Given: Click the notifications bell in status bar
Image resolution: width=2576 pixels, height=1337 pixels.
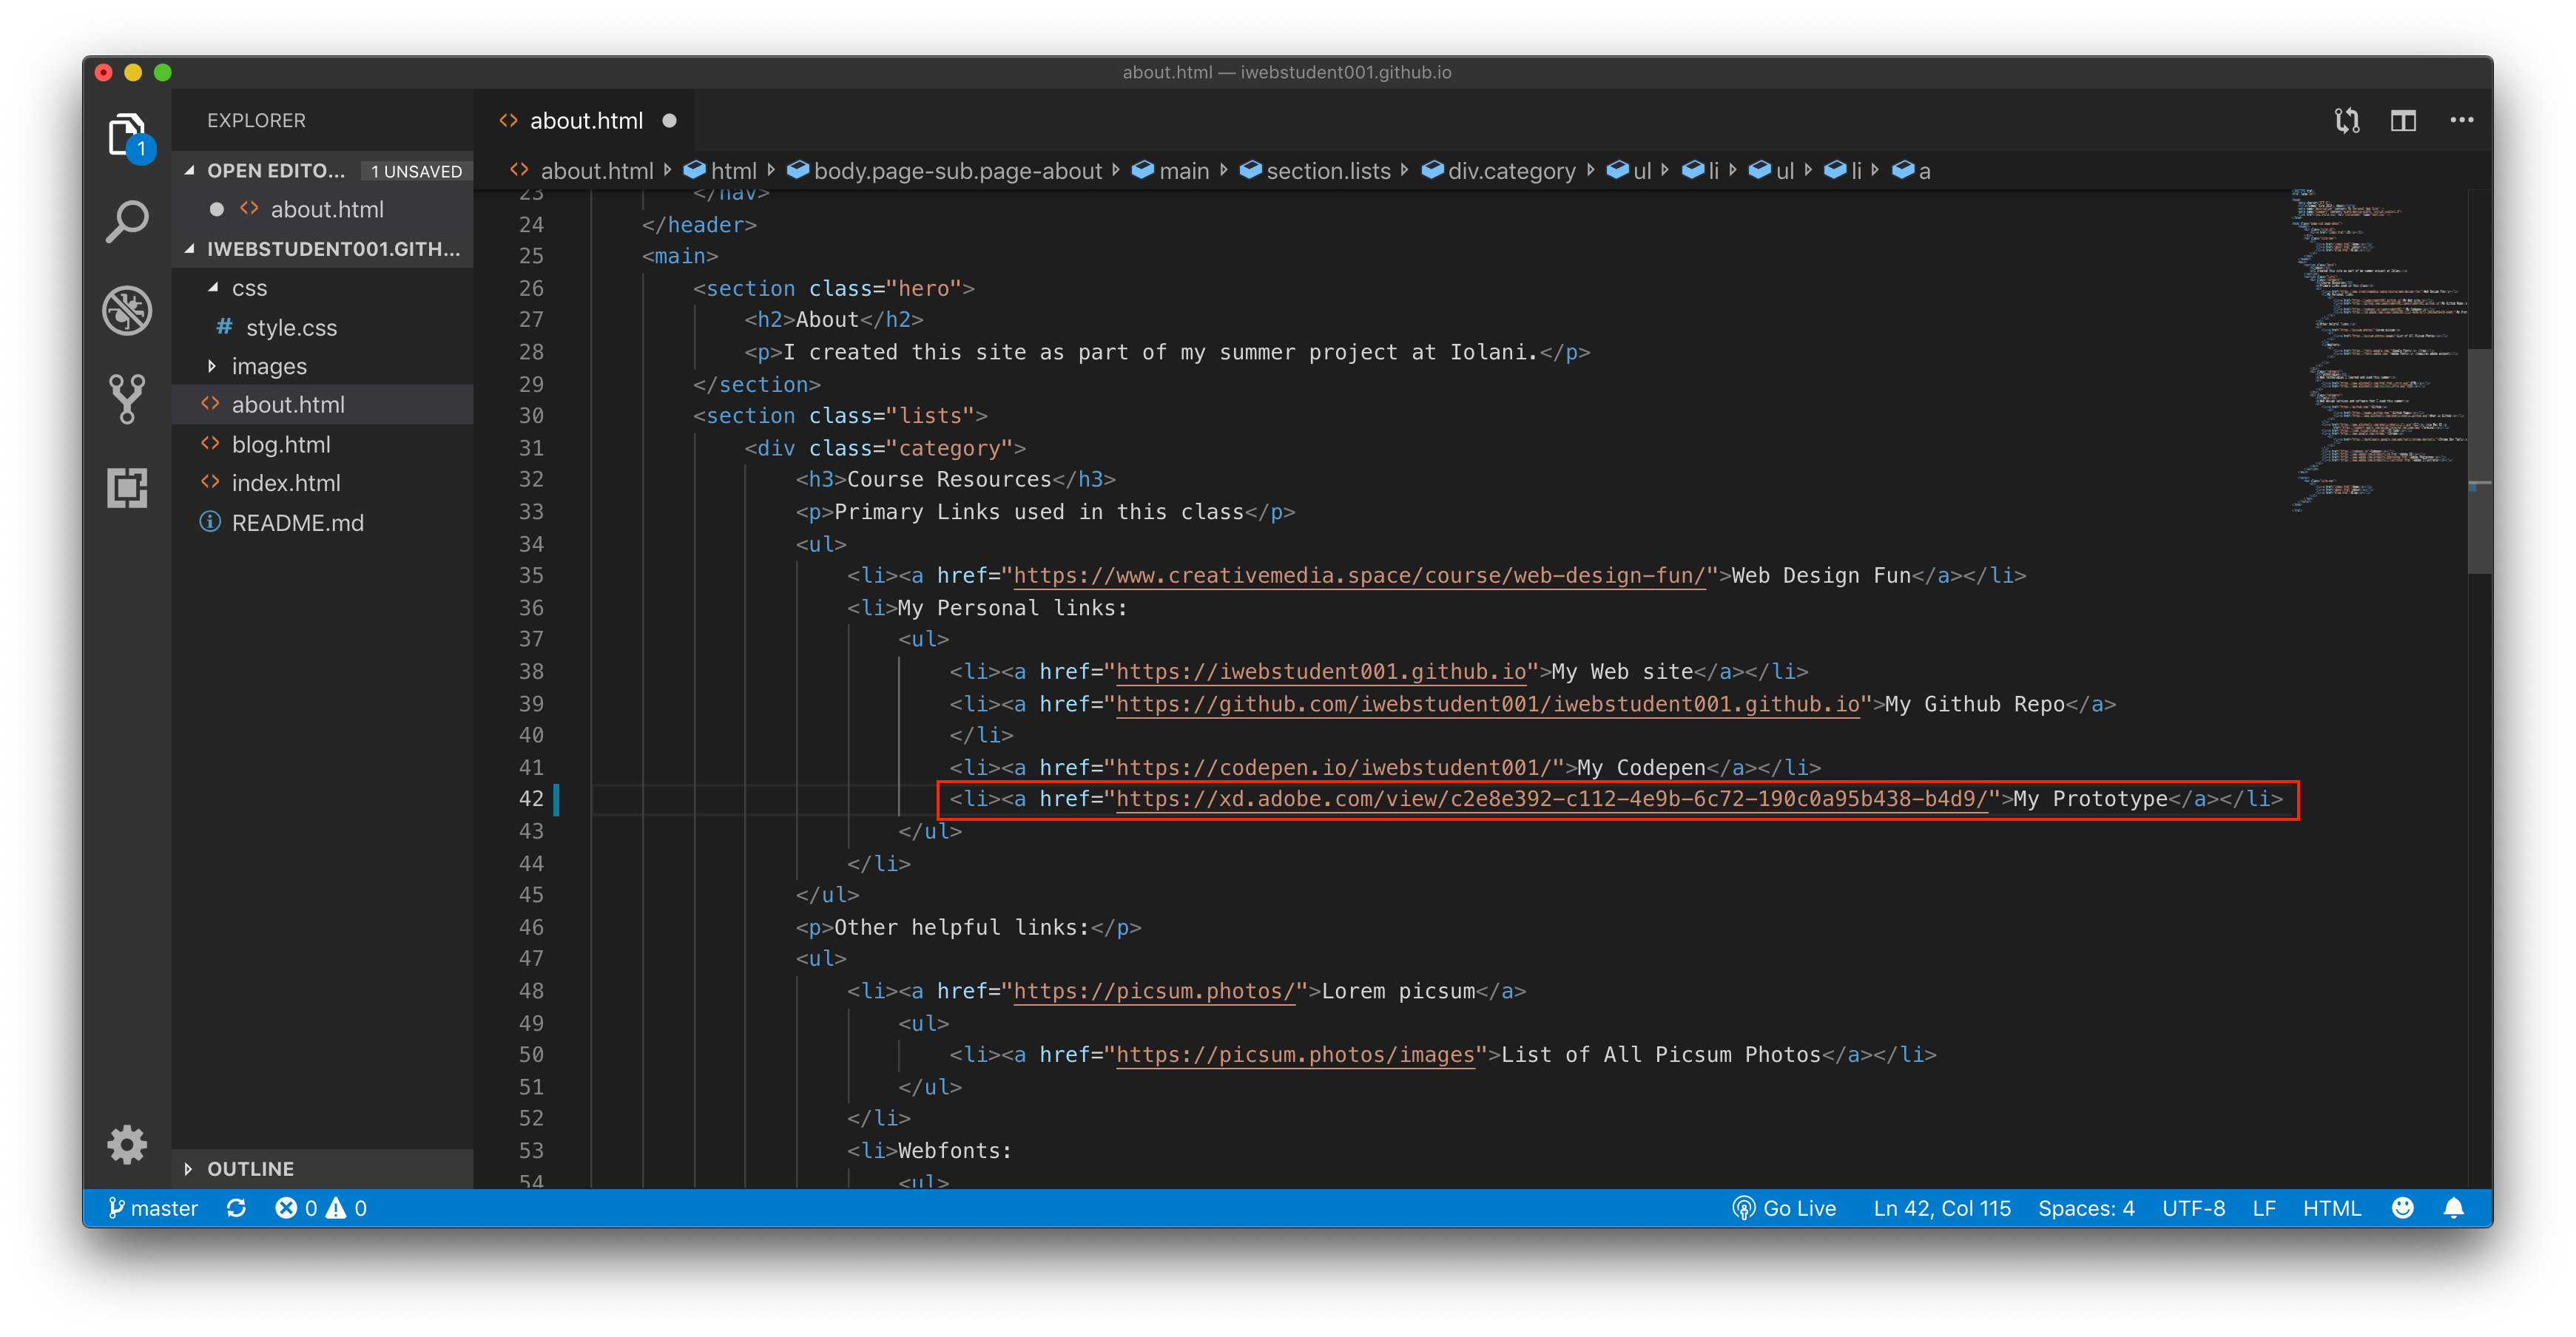Looking at the screenshot, I should [x=2453, y=1208].
